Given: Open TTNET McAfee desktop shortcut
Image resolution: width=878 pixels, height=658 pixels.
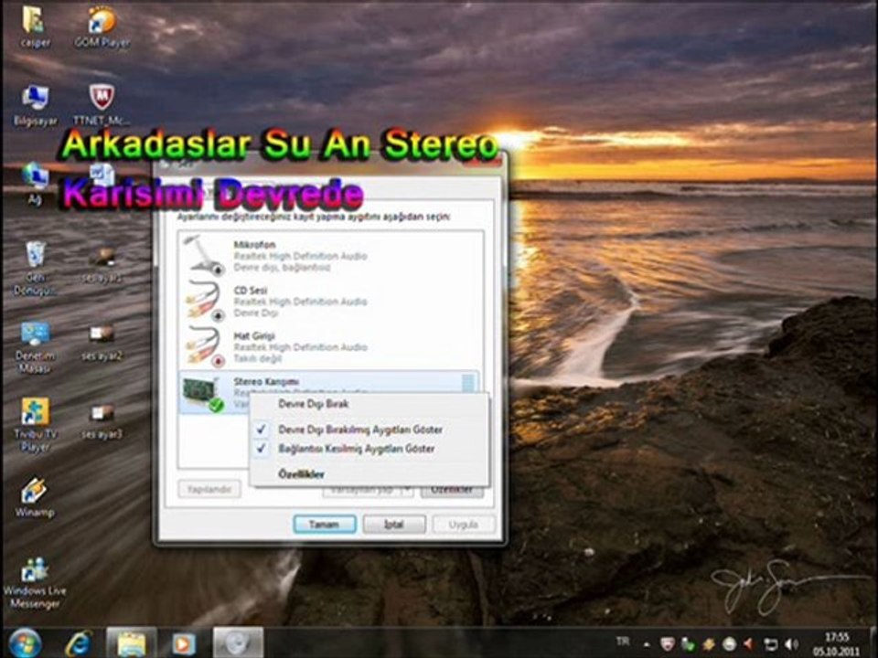Looking at the screenshot, I should 102,104.
